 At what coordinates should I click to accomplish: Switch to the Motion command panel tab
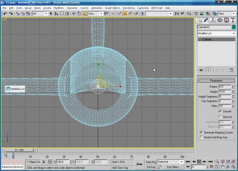tap(219, 20)
